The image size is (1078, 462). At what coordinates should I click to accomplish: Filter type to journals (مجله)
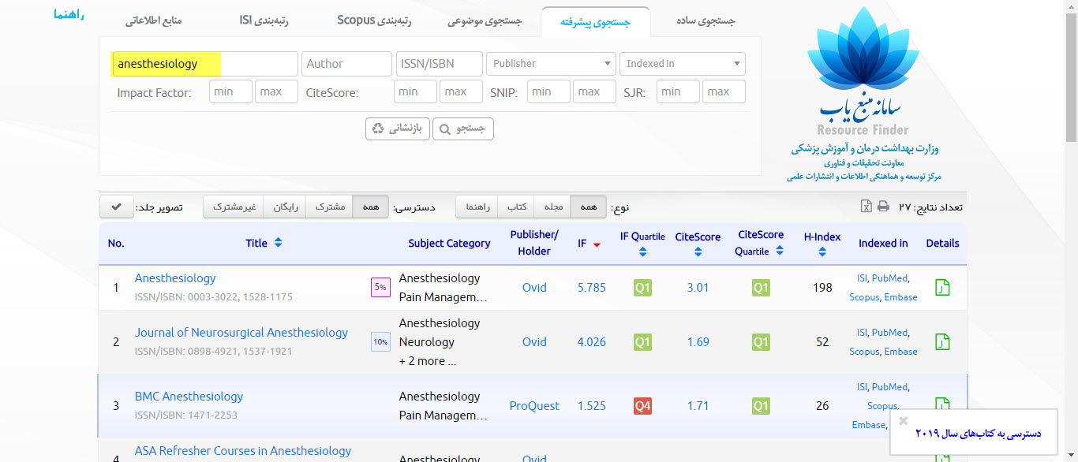click(553, 207)
